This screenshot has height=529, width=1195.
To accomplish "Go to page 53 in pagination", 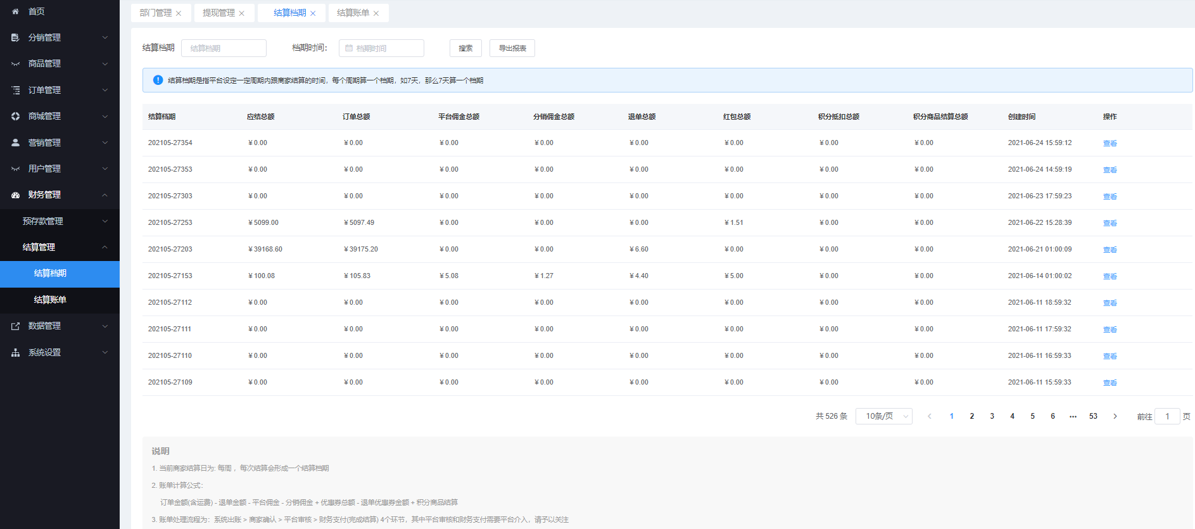I will 1093,416.
